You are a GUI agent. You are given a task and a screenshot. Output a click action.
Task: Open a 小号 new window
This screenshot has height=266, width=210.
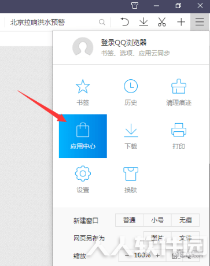pyautogui.click(x=157, y=220)
